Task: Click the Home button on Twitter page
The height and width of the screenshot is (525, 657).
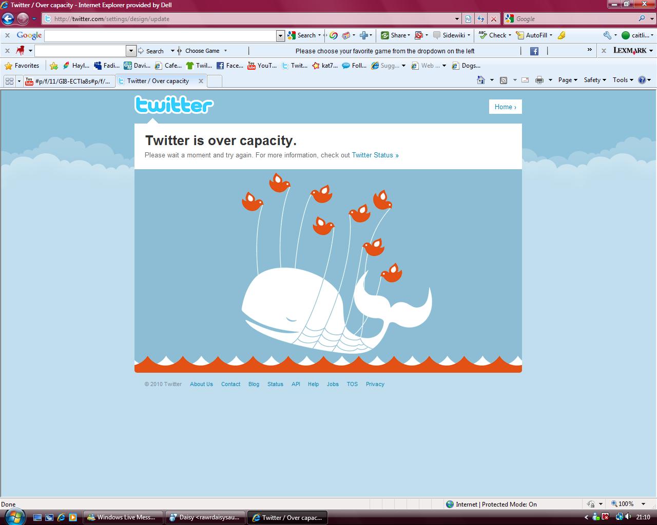Action: tap(505, 107)
